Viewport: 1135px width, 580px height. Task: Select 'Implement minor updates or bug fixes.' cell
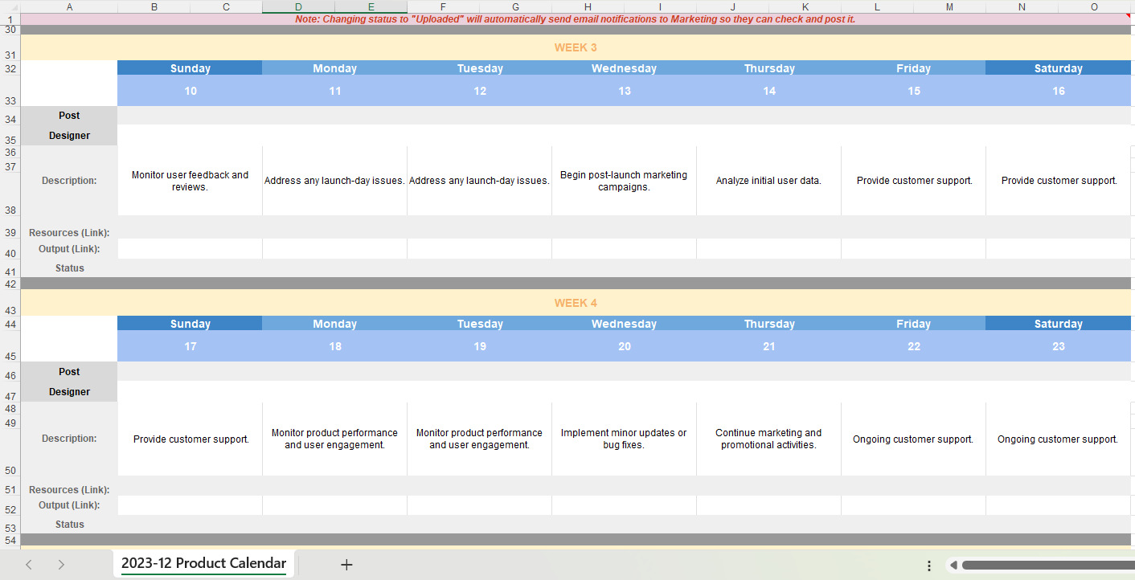point(625,439)
